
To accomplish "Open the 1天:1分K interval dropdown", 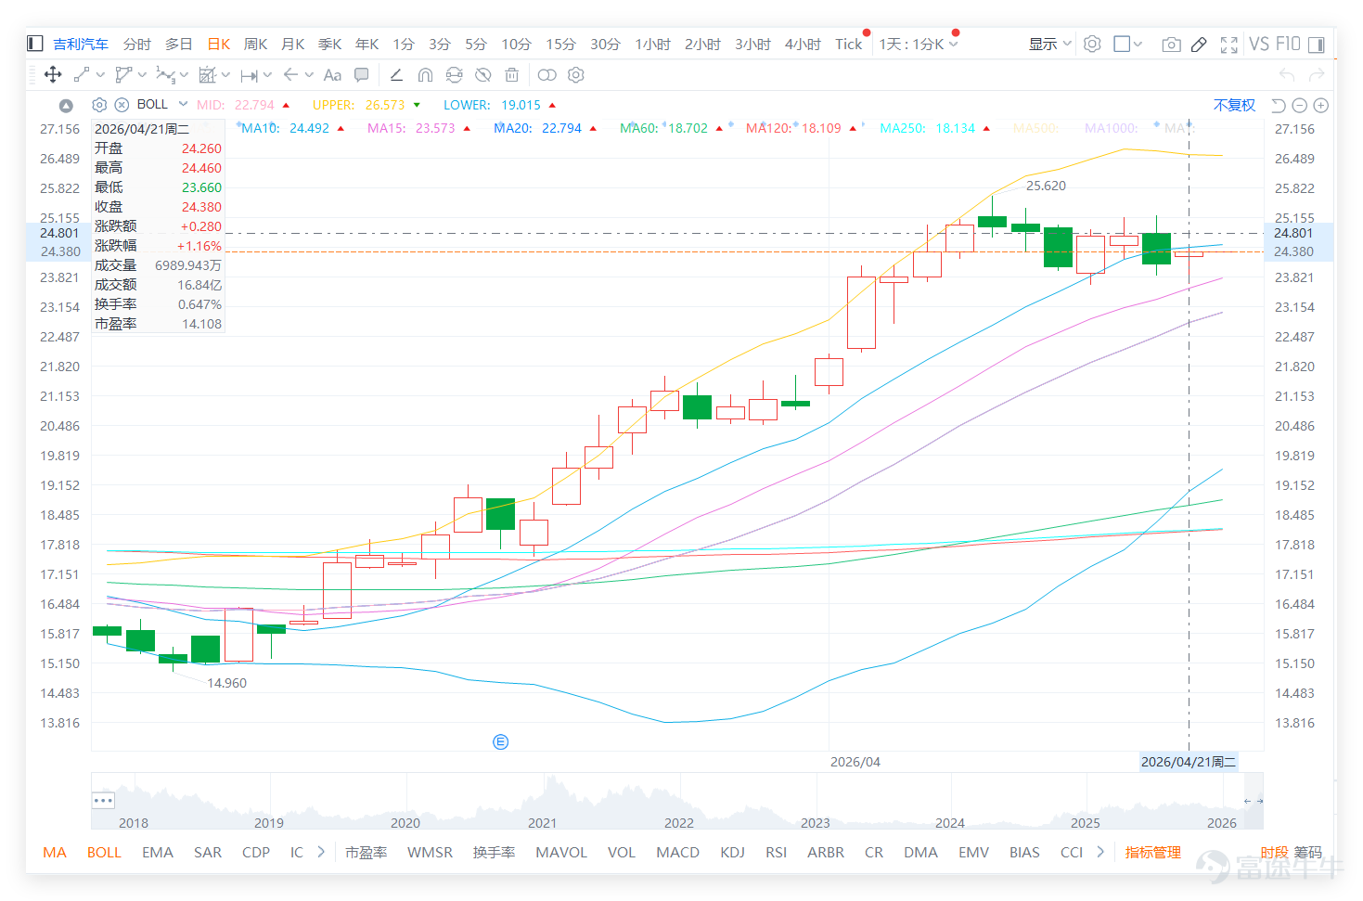I will point(919,44).
